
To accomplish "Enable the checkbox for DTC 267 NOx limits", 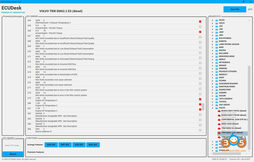I will click(200, 37).
